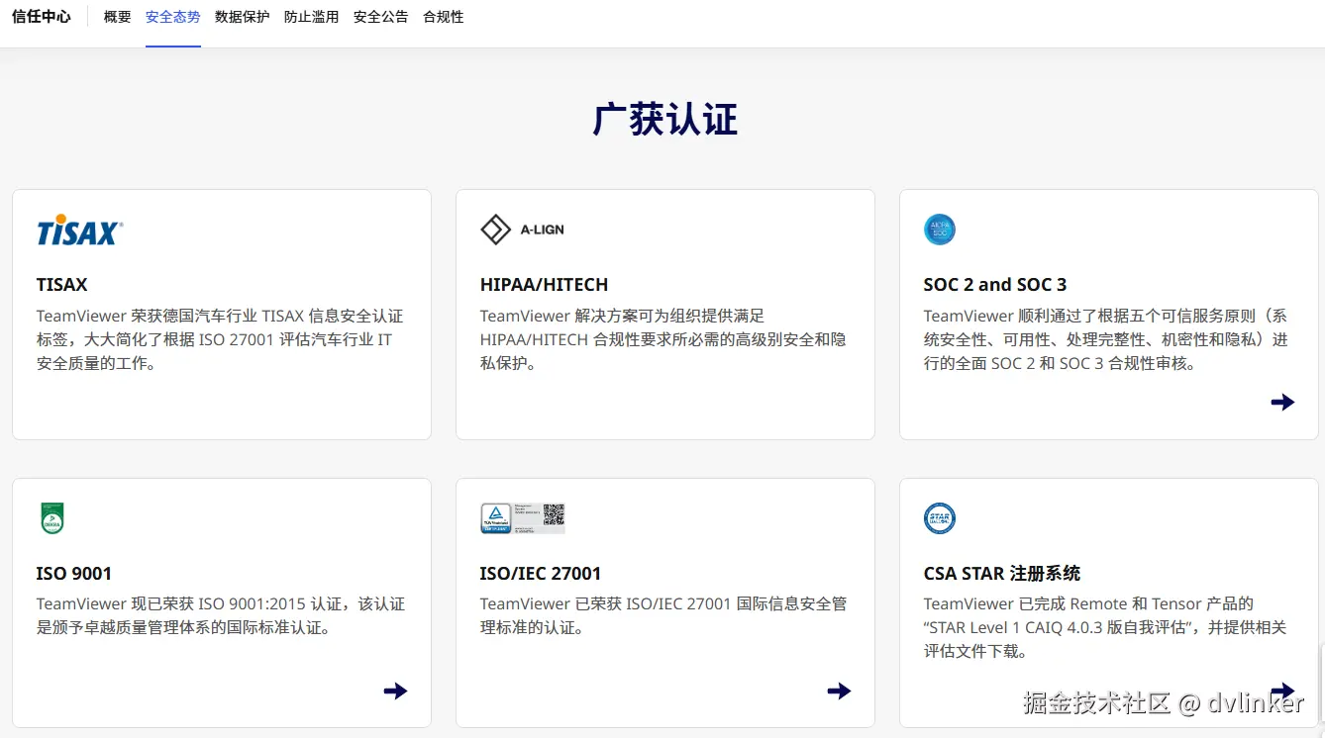The image size is (1325, 738).
Task: Click the HIPAA/HITECH description paragraph
Action: [x=663, y=339]
